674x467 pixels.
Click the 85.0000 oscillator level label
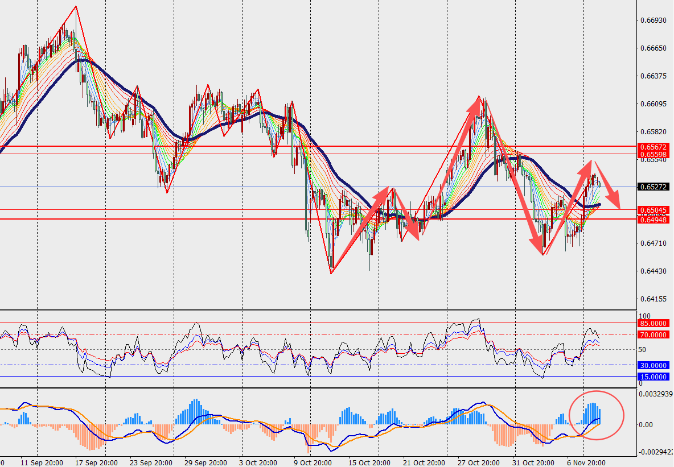click(653, 323)
